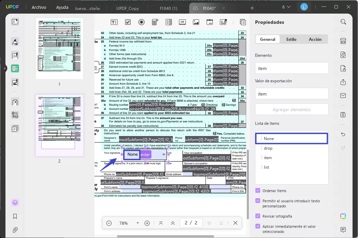Open Save as Other icon
Screen dimensions: 358x238
(343, 115)
